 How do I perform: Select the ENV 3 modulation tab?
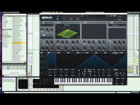(68, 53)
